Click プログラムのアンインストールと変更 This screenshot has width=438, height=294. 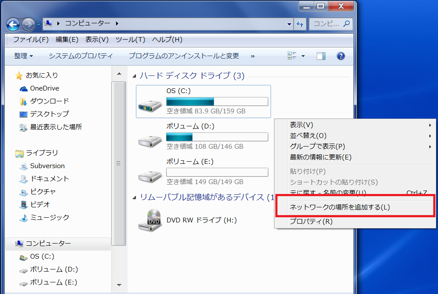(184, 56)
